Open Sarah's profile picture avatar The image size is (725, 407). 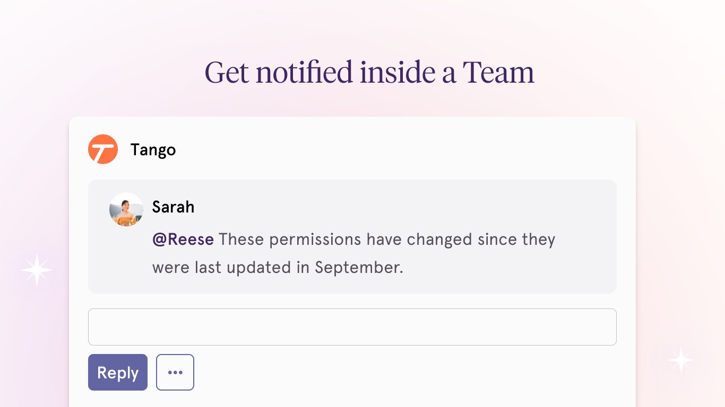[x=126, y=209]
